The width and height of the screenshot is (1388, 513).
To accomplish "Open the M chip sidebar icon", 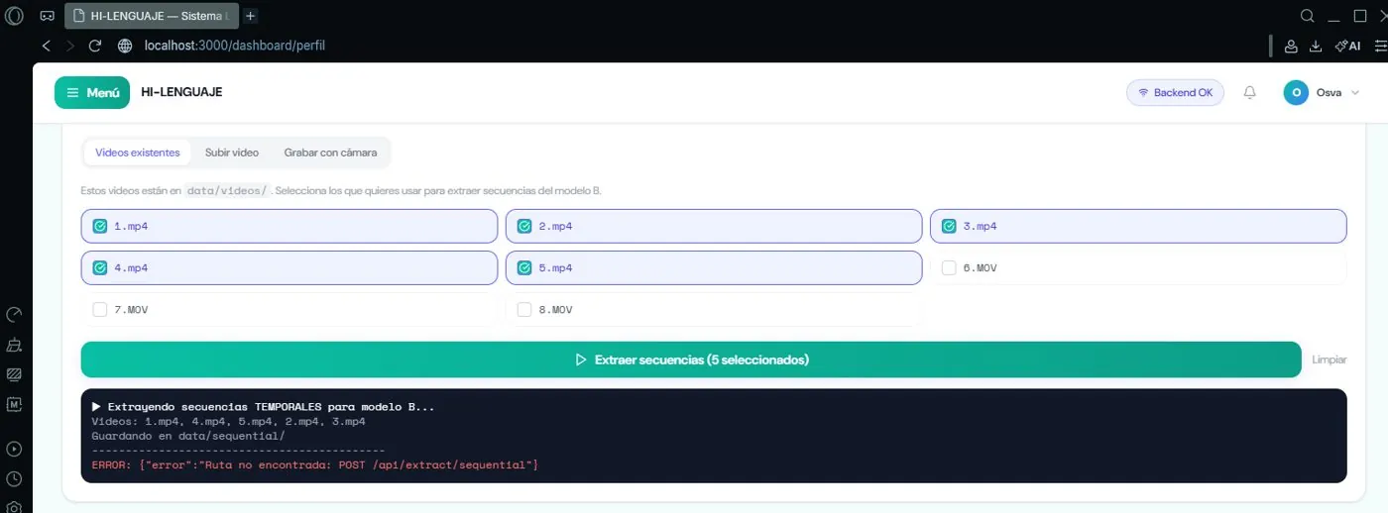I will point(14,404).
